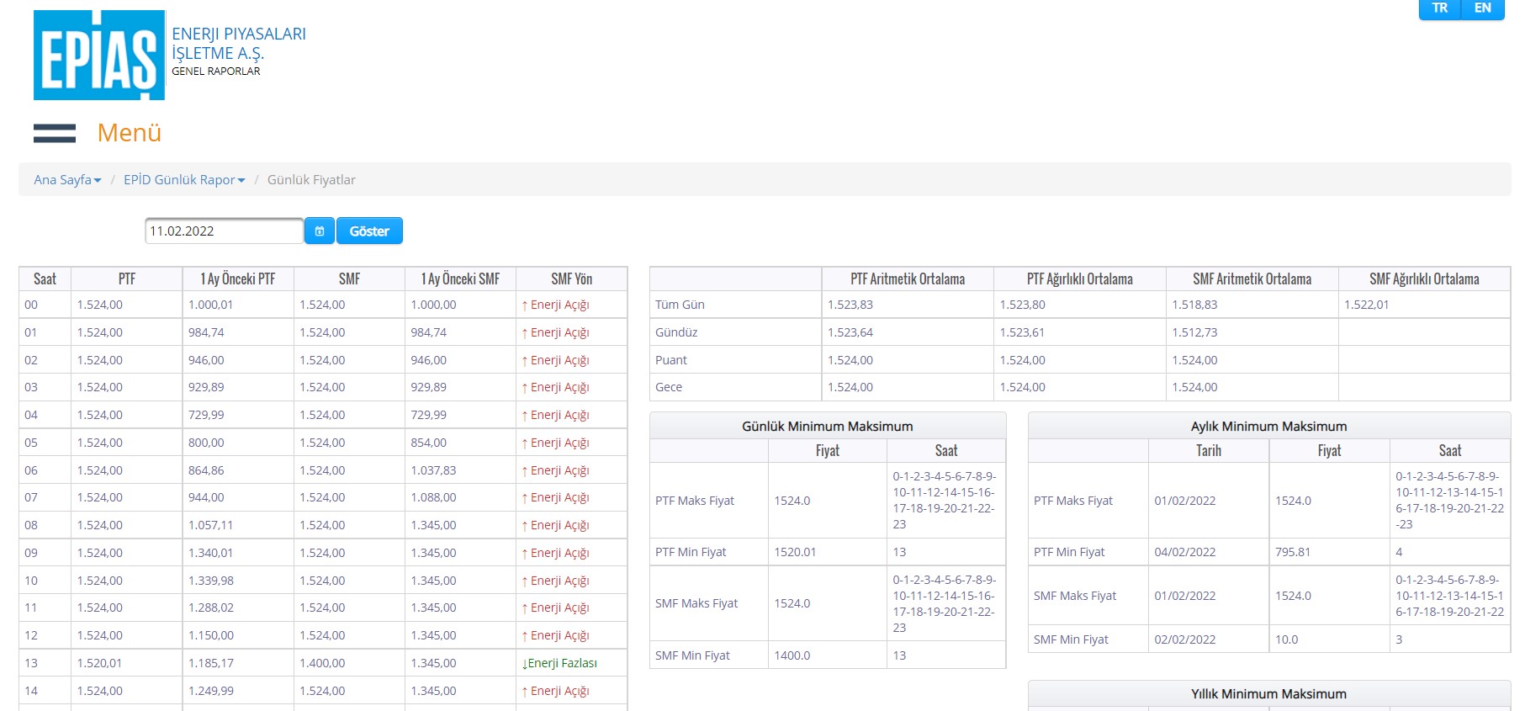The image size is (1525, 711).
Task: Select the Enerji Fazlası cell in hour 13
Action: tap(559, 663)
